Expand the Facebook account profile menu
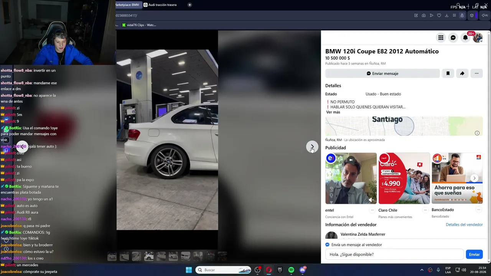This screenshot has height=276, width=491. pyautogui.click(x=478, y=38)
